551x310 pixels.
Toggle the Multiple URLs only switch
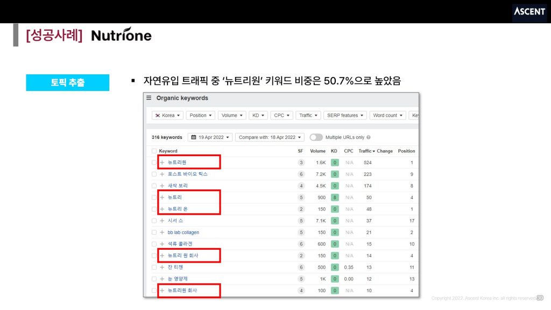(316, 137)
